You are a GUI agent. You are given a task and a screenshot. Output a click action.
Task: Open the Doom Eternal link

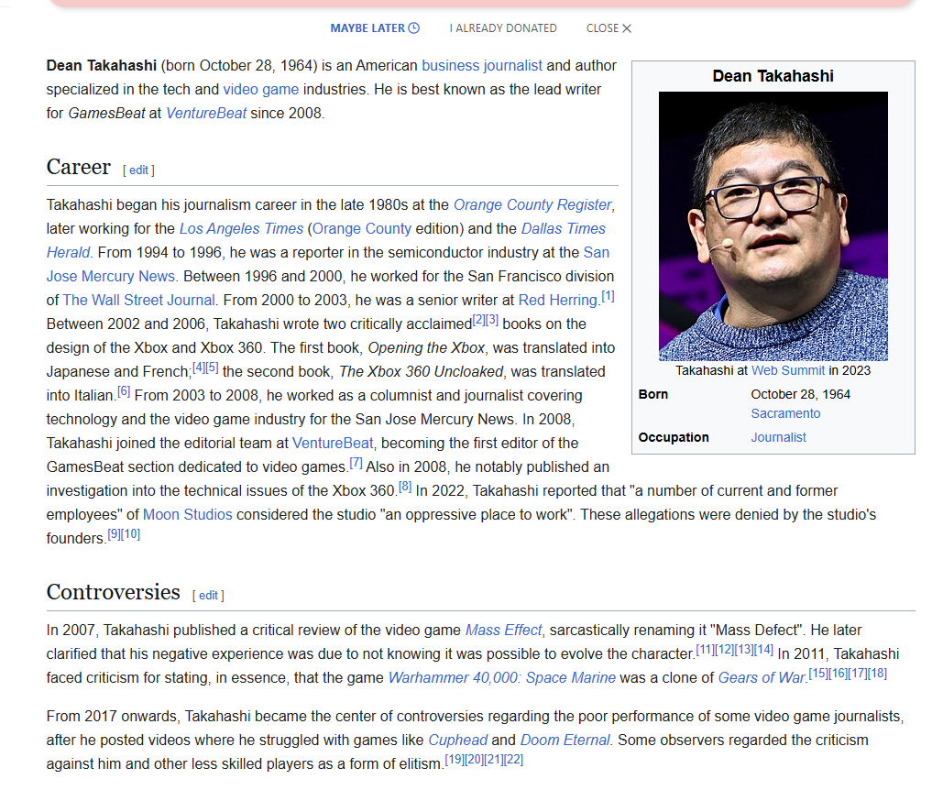pyautogui.click(x=565, y=741)
